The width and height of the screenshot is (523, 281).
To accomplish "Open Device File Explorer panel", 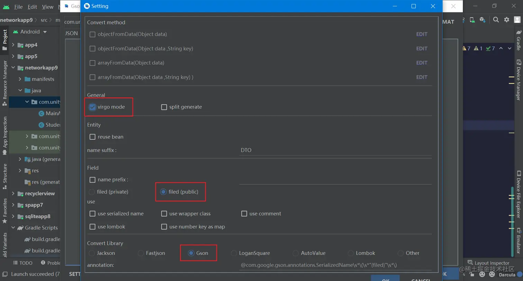I will pos(519,194).
